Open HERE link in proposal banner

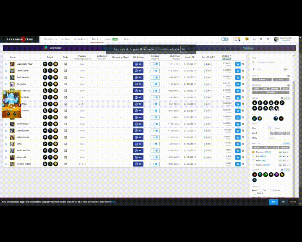(x=113, y=202)
